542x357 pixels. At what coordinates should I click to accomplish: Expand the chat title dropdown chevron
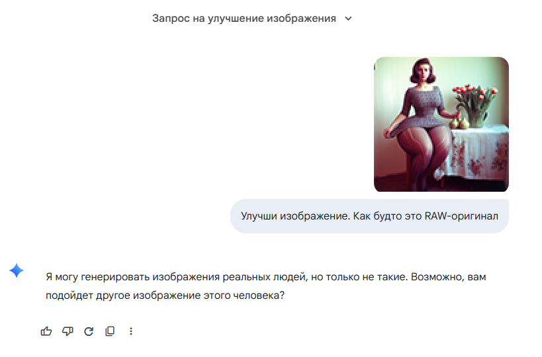tap(348, 19)
